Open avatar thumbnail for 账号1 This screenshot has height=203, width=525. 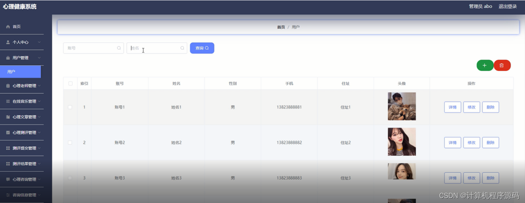click(402, 106)
